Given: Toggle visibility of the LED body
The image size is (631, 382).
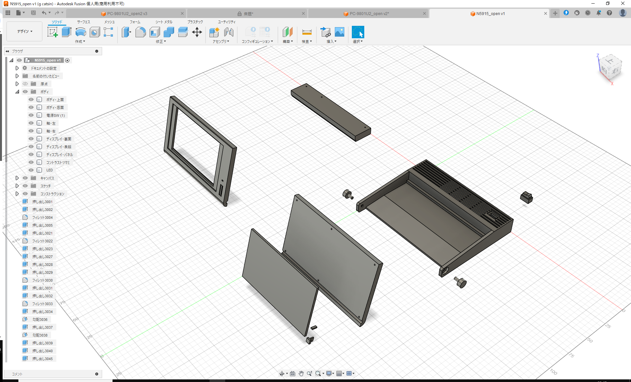Looking at the screenshot, I should click(31, 170).
